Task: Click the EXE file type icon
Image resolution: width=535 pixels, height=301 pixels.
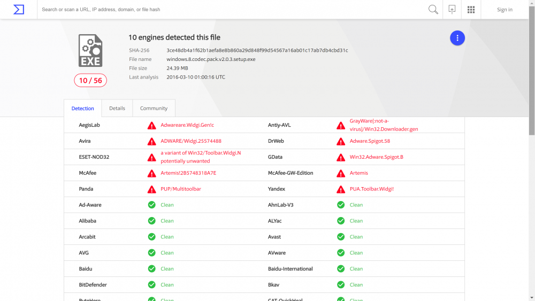Action: (x=90, y=51)
